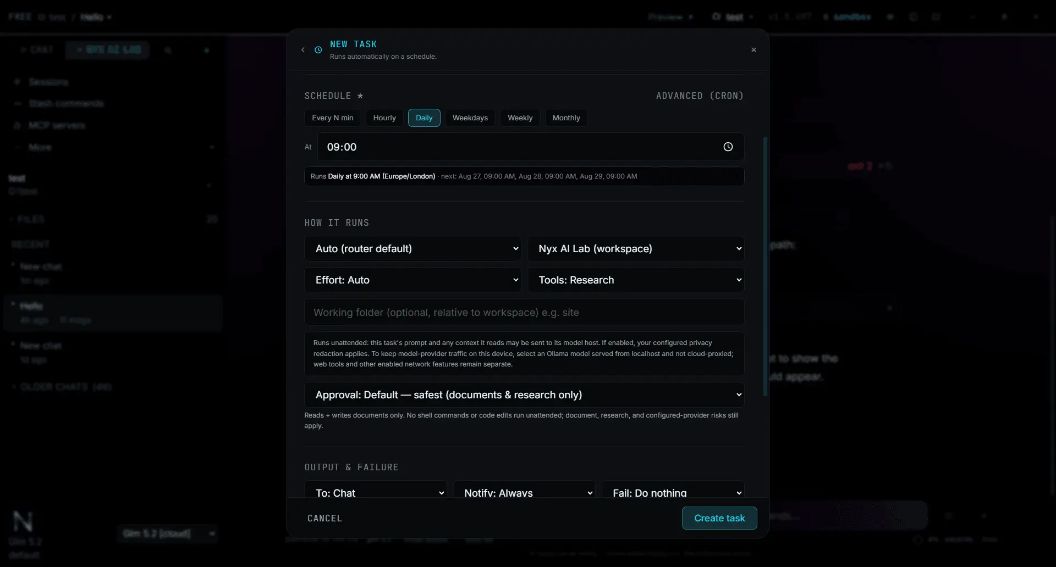This screenshot has width=1056, height=567.
Task: Open the Approval: Default dropdown
Action: tap(524, 394)
